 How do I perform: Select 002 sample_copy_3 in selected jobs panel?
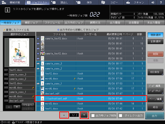[x=22, y=74]
